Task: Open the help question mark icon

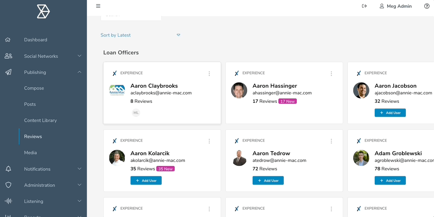Action: [427, 6]
